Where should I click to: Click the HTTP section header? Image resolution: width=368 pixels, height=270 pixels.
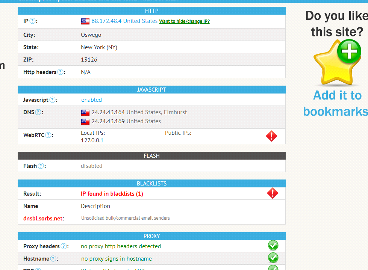pos(151,11)
